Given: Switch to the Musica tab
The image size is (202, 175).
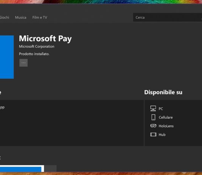Looking at the screenshot, I should click(20, 17).
